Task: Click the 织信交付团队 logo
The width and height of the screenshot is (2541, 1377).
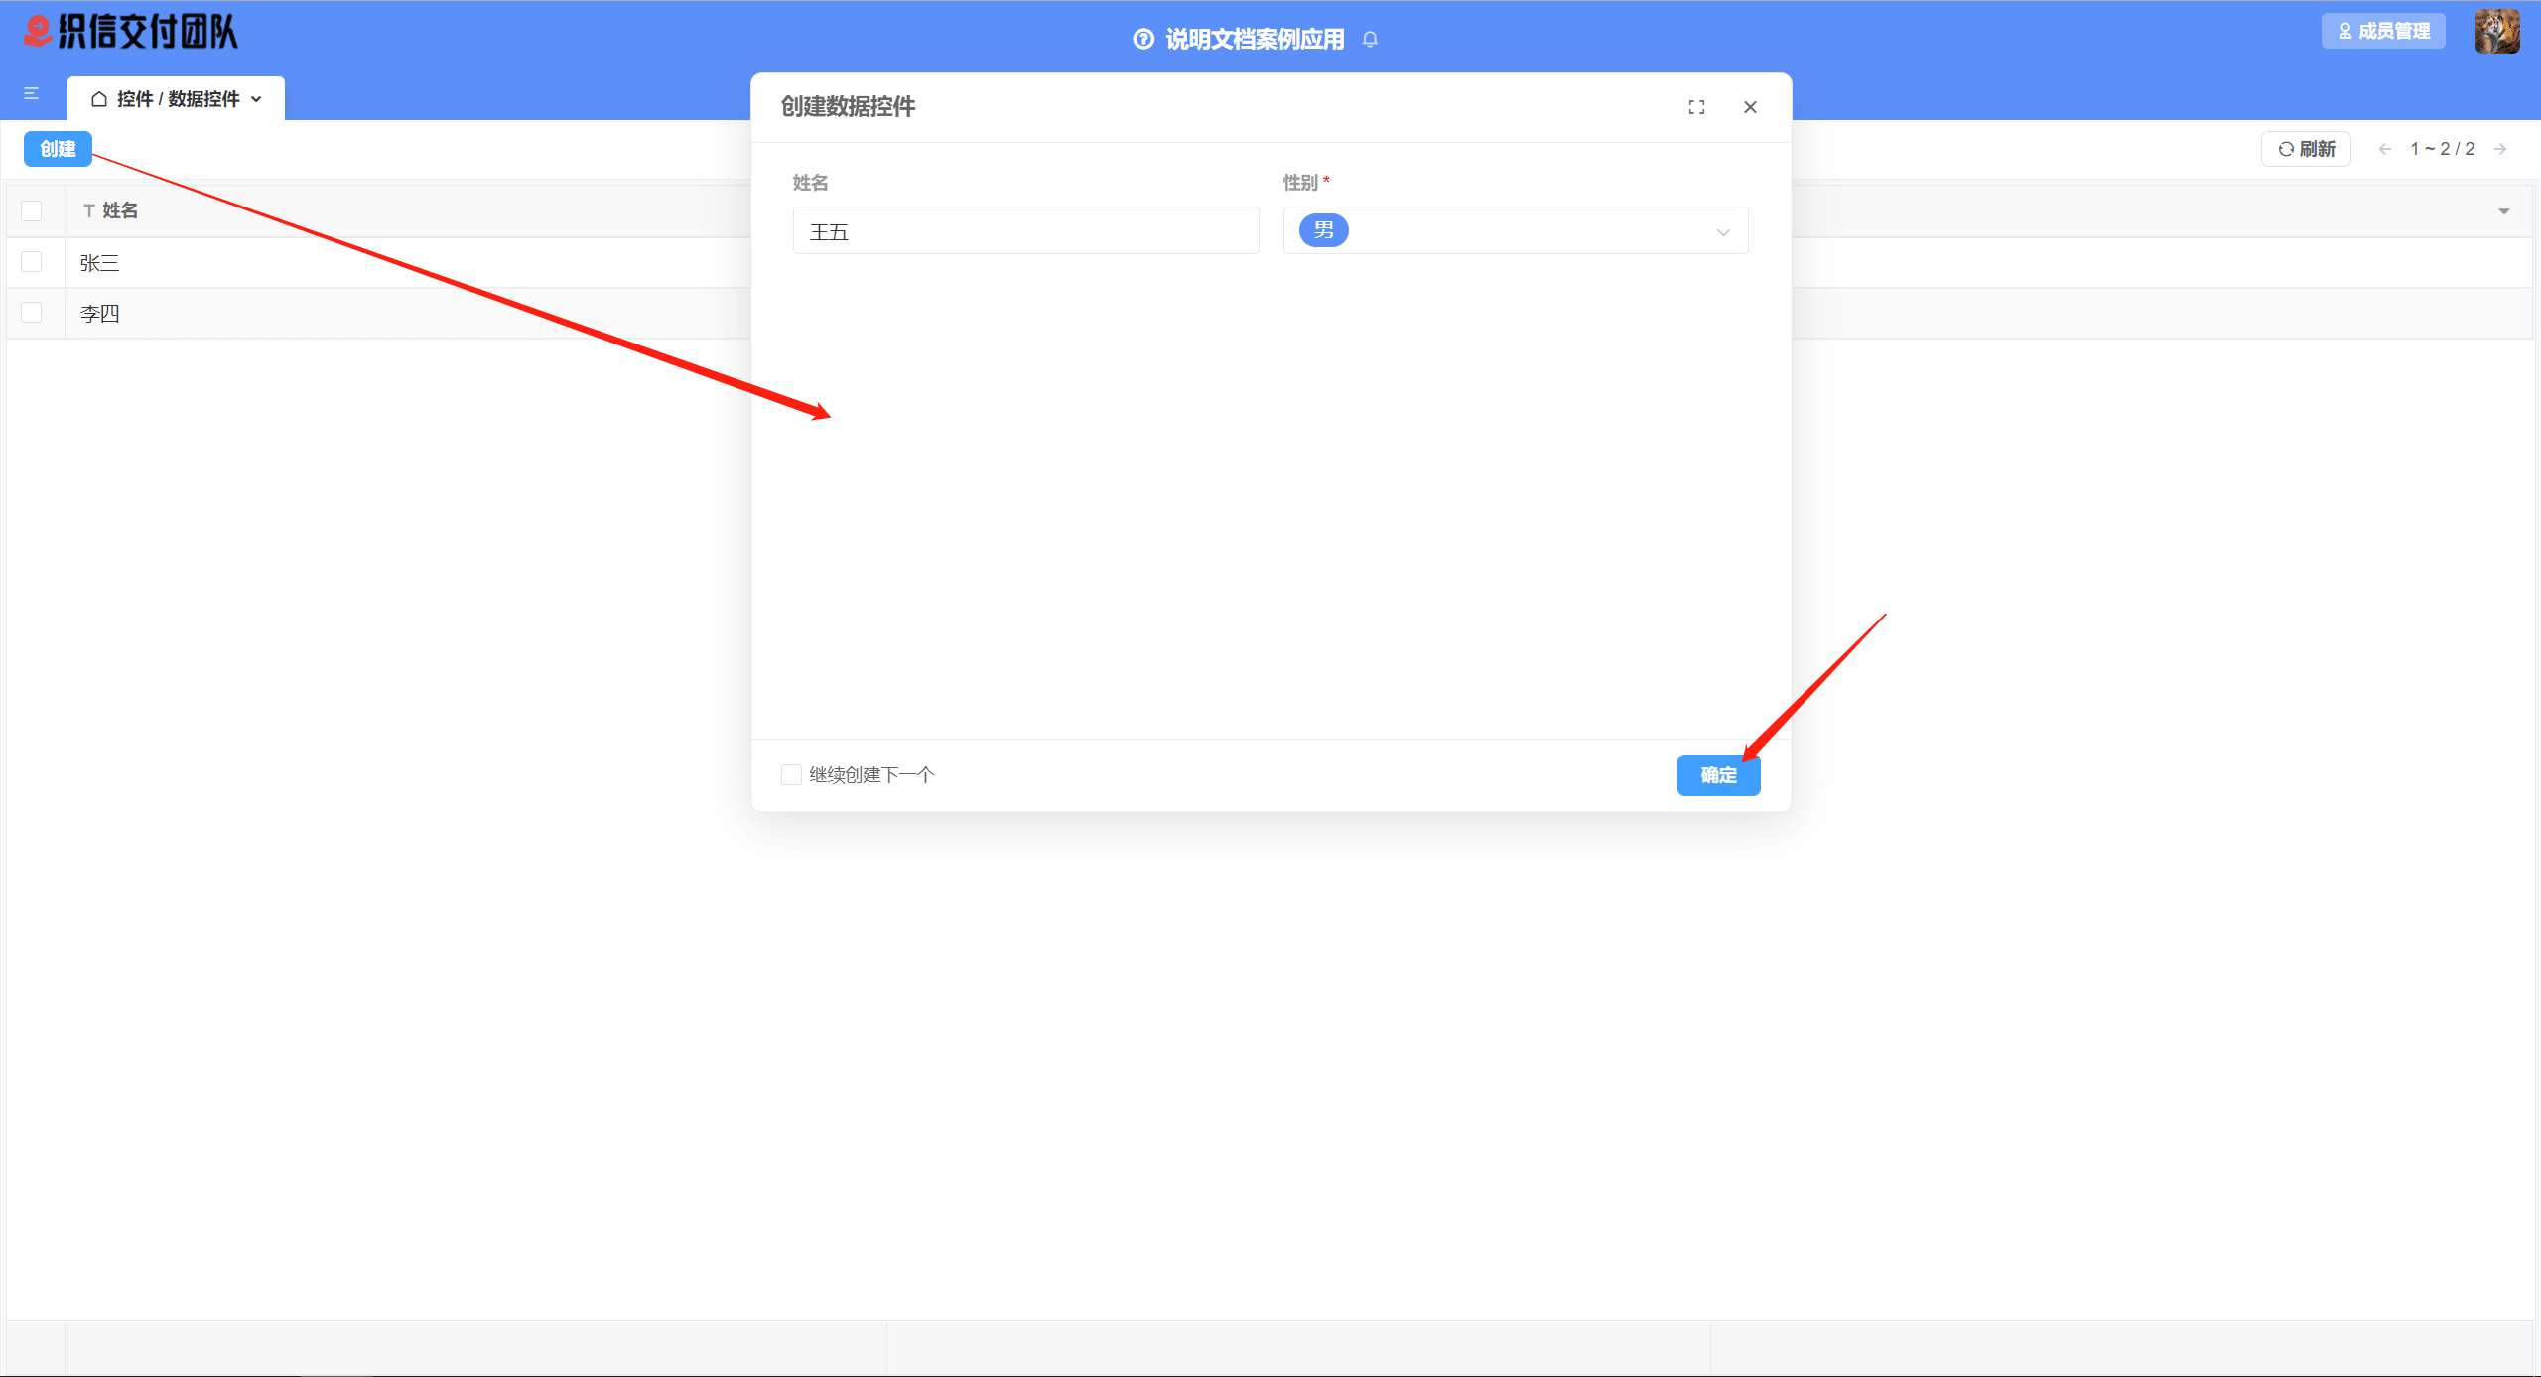Action: click(129, 31)
